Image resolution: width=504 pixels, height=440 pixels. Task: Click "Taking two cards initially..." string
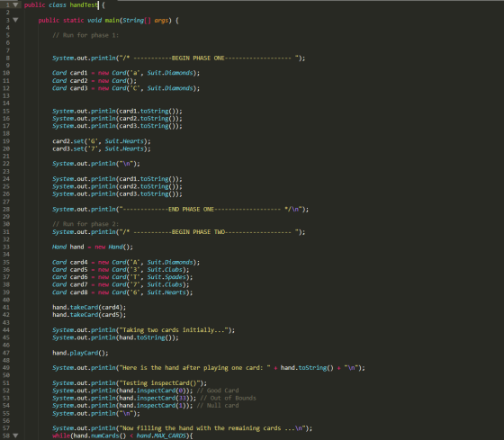174,330
